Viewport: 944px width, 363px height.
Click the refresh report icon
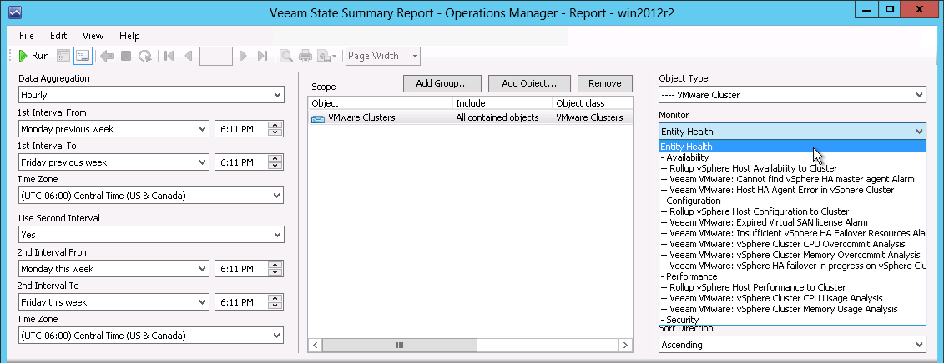pyautogui.click(x=145, y=56)
